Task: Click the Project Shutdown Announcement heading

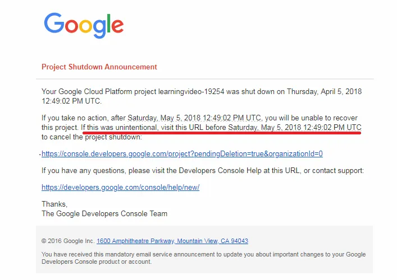Action: [x=99, y=67]
